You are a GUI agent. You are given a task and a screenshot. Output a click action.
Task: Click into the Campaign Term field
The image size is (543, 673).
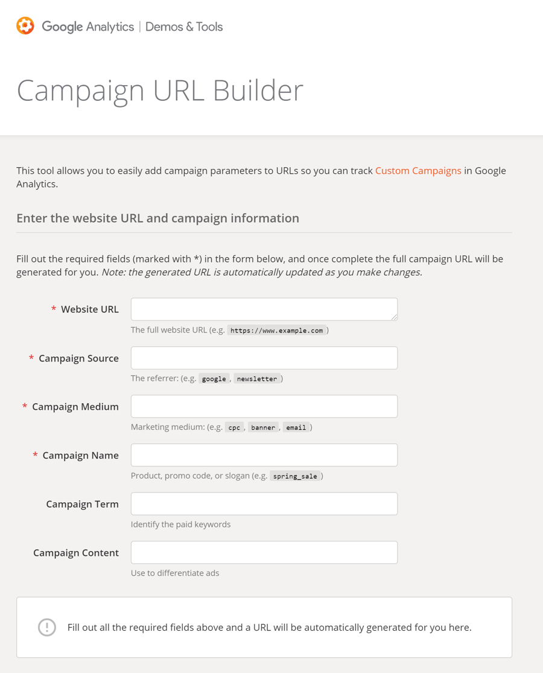click(x=264, y=503)
